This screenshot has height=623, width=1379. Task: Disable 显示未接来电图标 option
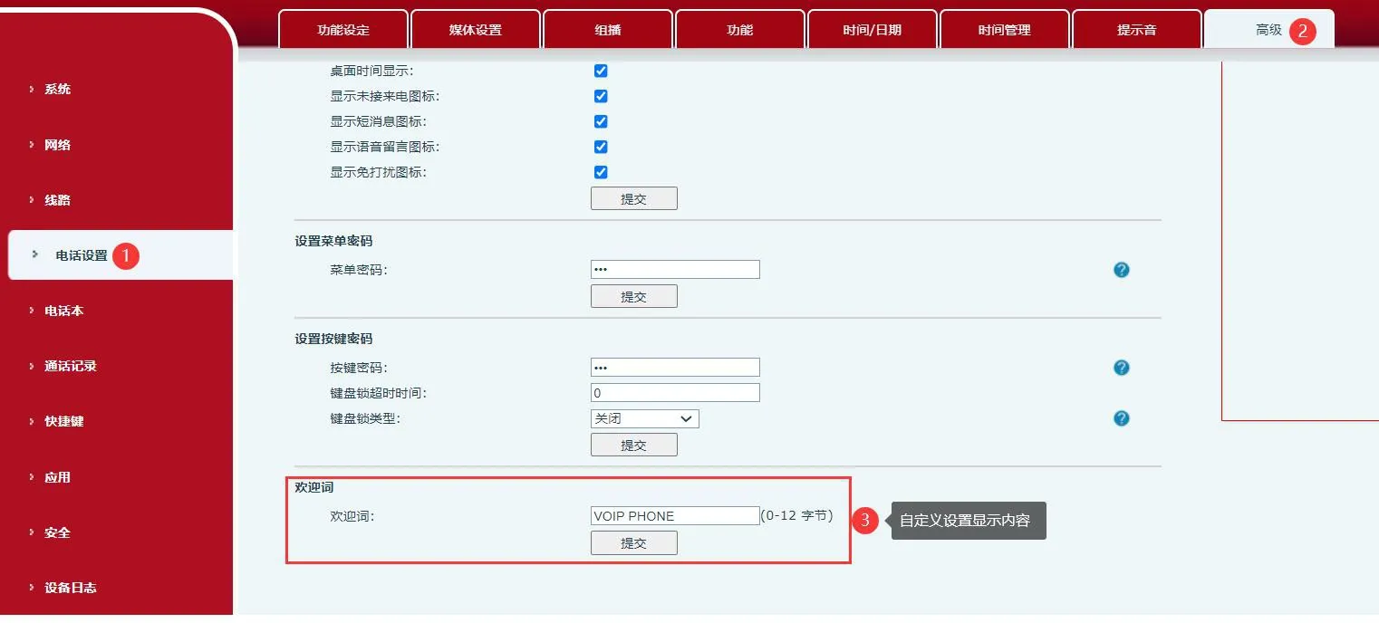pos(601,95)
